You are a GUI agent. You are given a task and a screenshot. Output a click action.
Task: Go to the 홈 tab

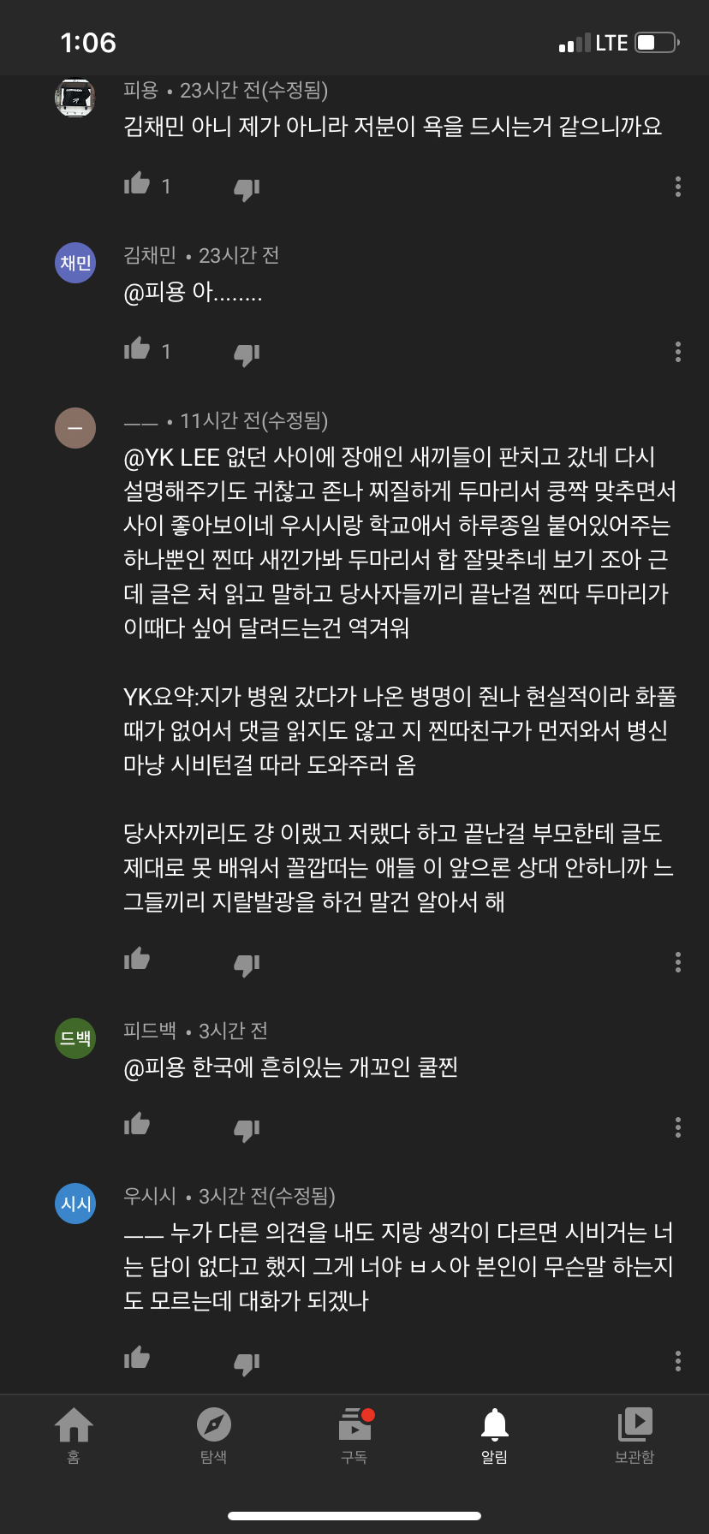(74, 1435)
